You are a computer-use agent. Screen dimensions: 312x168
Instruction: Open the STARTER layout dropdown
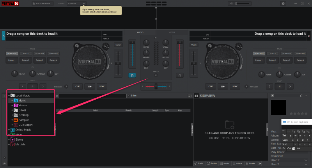(x=76, y=4)
